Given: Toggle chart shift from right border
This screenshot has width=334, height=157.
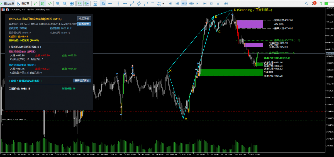Looking at the screenshot, I should (x=86, y=3).
